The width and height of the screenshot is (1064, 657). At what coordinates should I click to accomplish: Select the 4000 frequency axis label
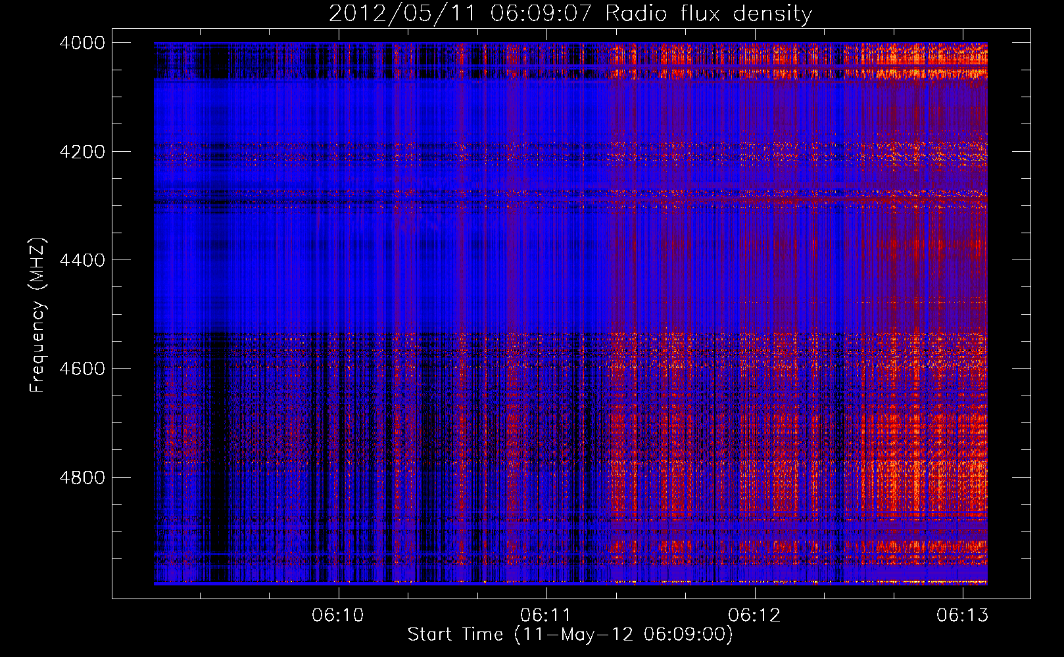point(82,43)
